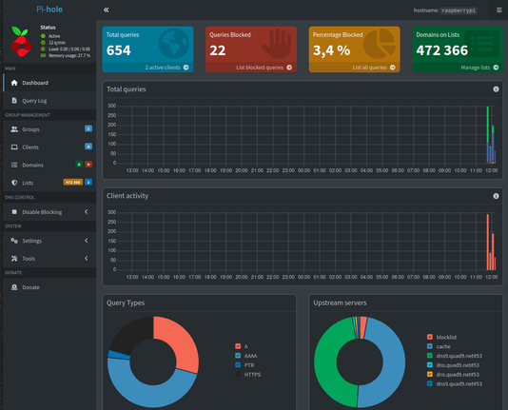
Task: Open Lists in the sidebar
Action: (49, 183)
